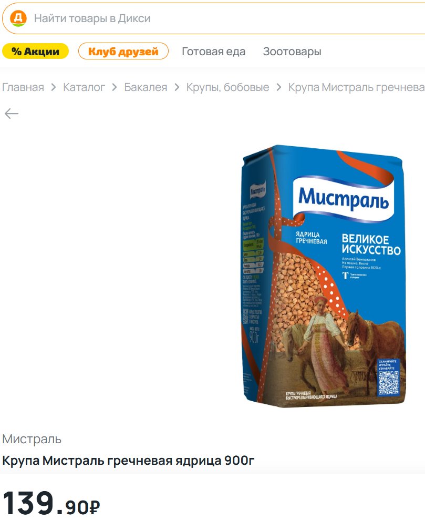Screen dimensions: 425x520
Task: Navigate to Бакалея in breadcrumbs
Action: [146, 87]
